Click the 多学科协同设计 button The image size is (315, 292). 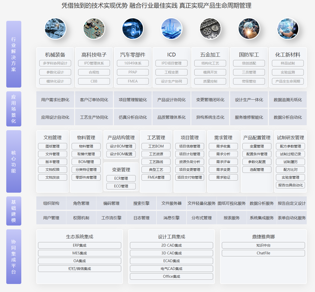click(55, 63)
